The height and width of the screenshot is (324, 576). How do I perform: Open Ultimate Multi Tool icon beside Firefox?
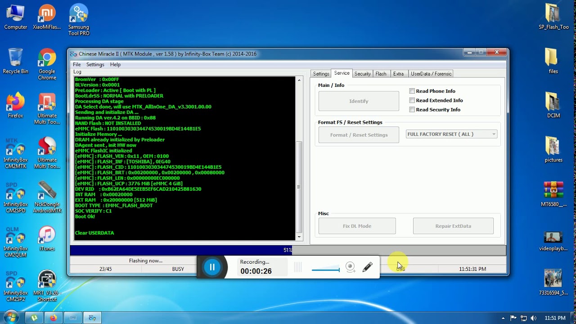click(47, 108)
